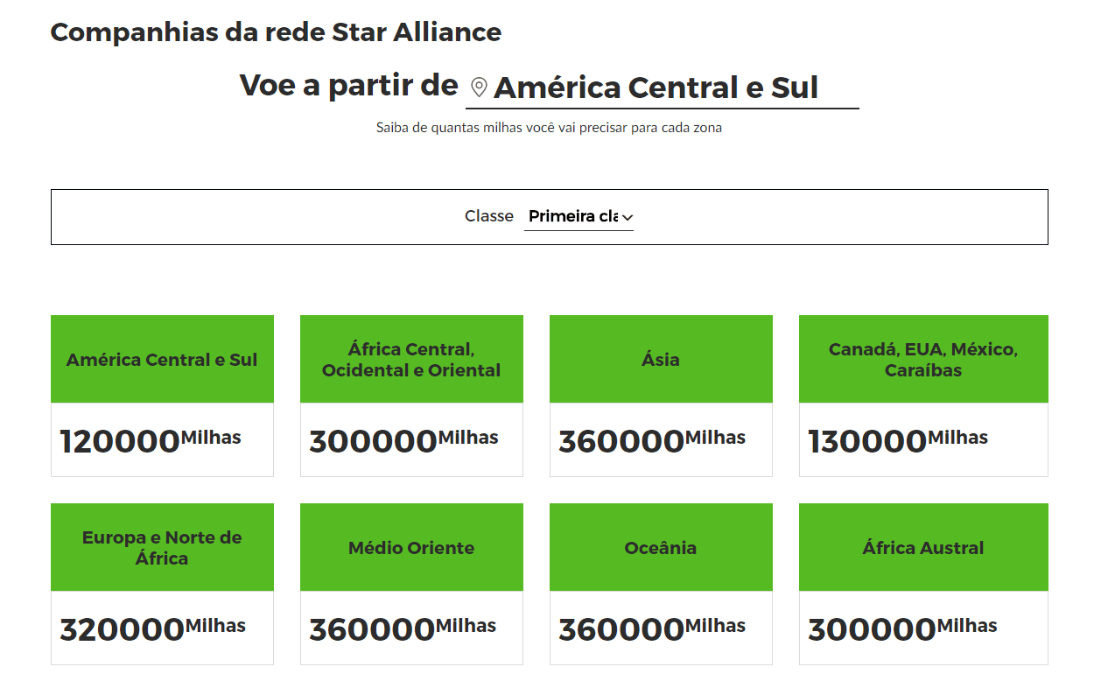
Task: Open the América Central e Sul origin selector
Action: tap(663, 88)
